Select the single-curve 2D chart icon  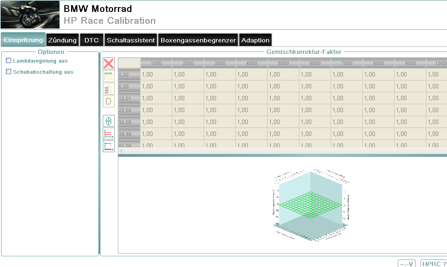108,146
